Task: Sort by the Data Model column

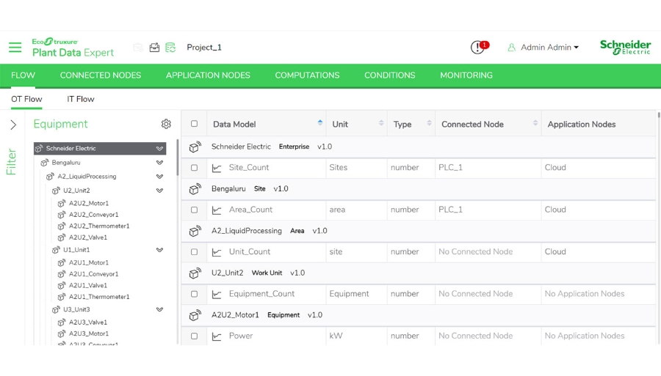Action: coord(319,124)
